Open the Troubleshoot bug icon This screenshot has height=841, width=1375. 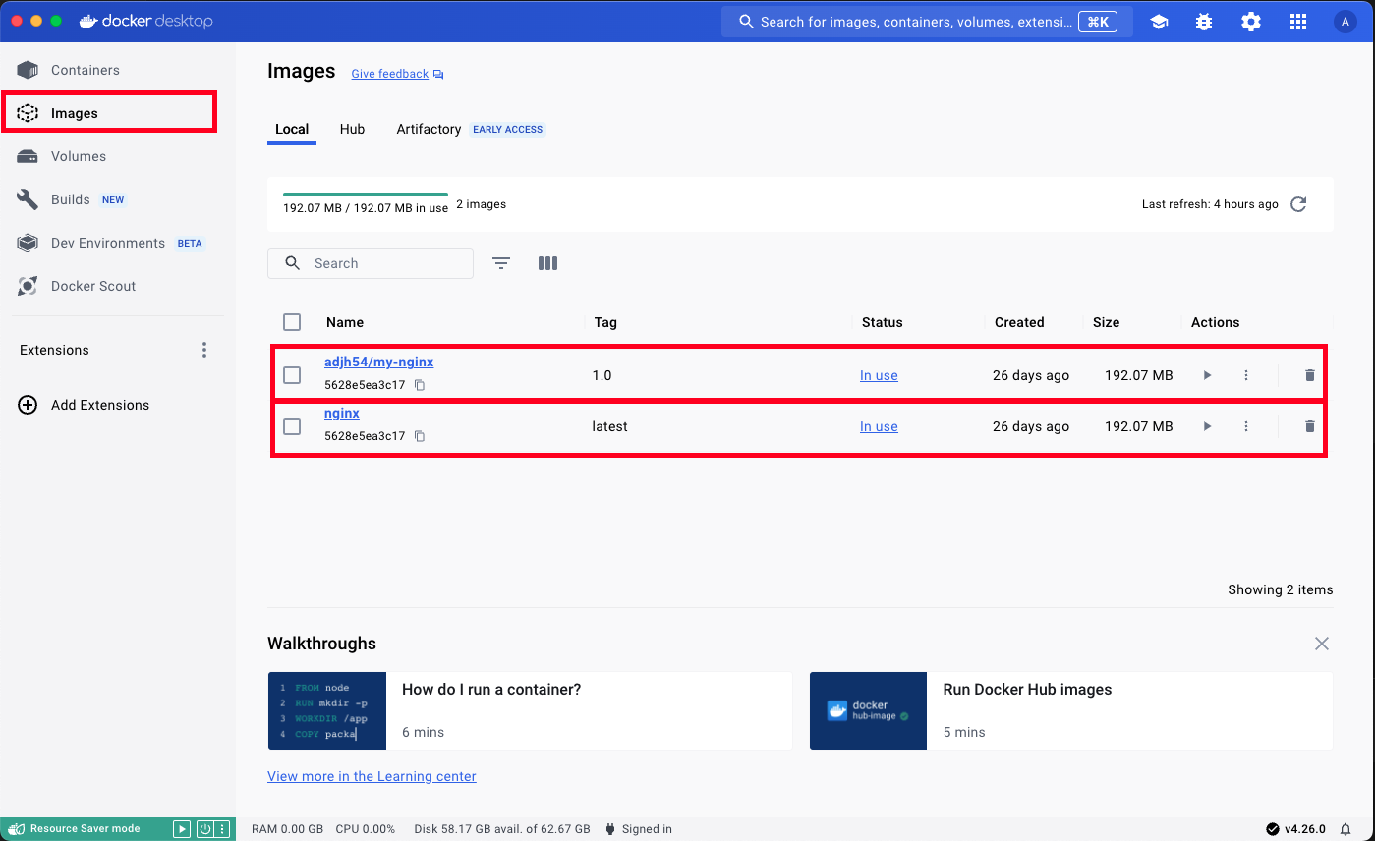pos(1204,22)
